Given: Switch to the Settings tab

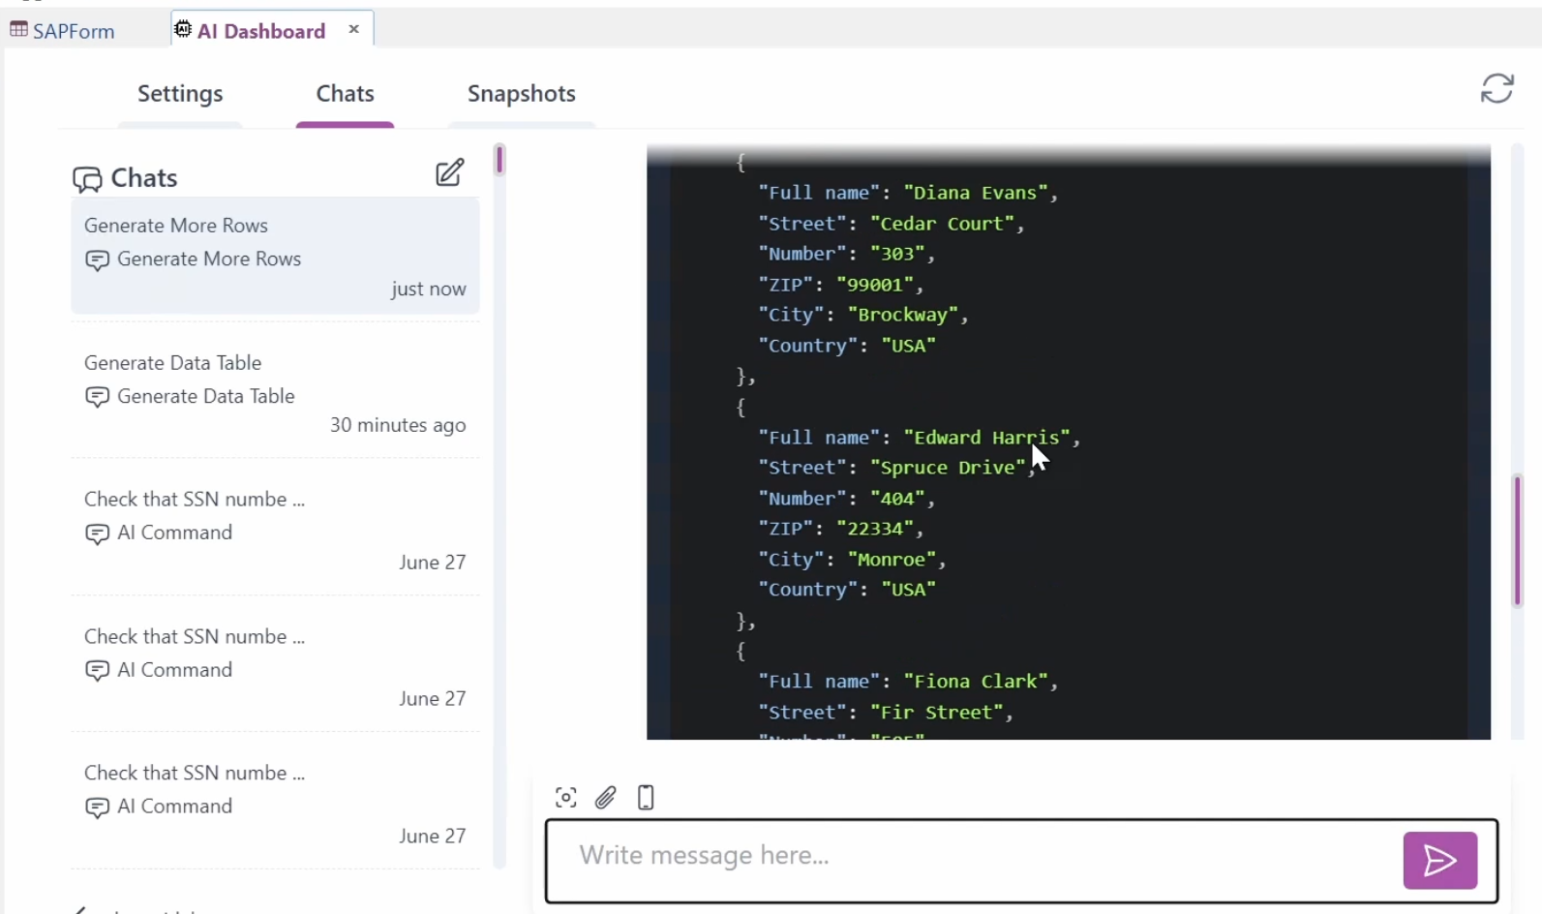Looking at the screenshot, I should click(180, 94).
